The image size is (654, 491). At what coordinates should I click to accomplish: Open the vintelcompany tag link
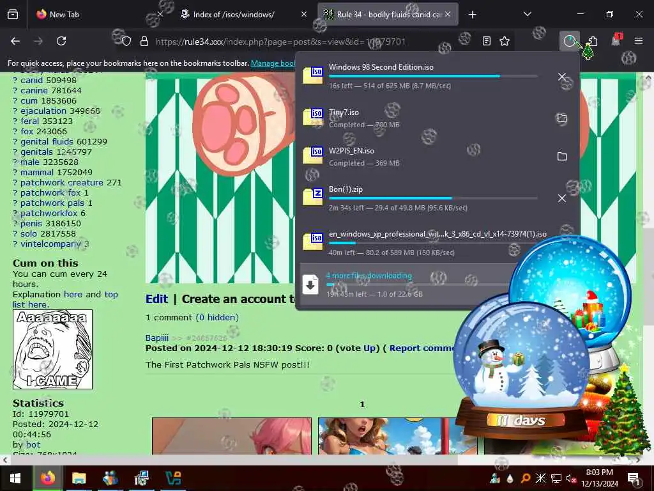tap(51, 244)
